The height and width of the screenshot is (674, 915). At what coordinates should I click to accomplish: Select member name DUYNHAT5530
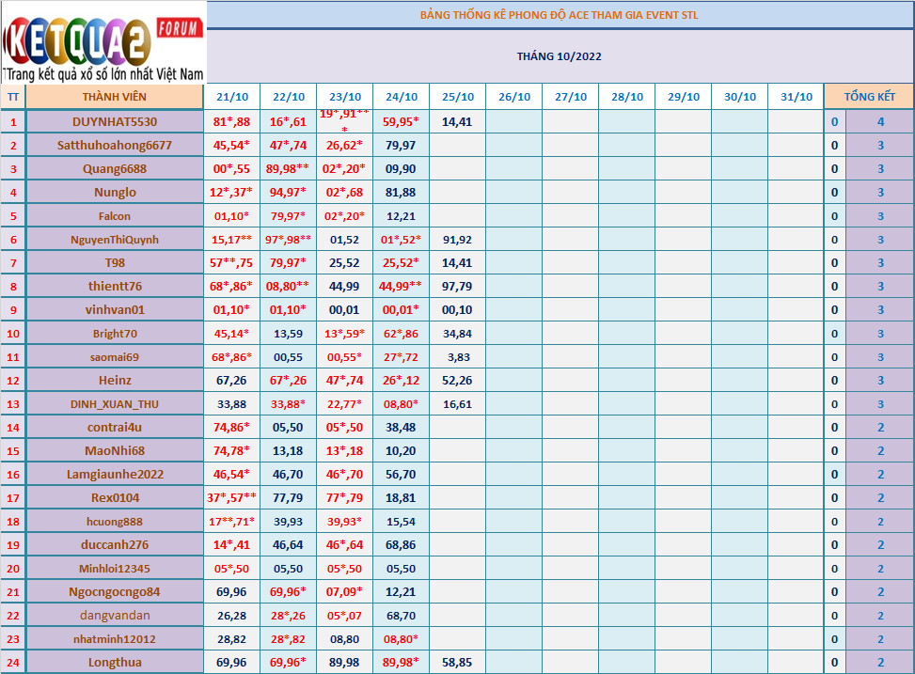[x=114, y=121]
